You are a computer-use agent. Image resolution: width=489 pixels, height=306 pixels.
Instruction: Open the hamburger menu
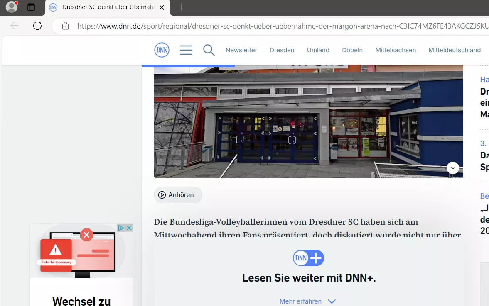tap(186, 50)
